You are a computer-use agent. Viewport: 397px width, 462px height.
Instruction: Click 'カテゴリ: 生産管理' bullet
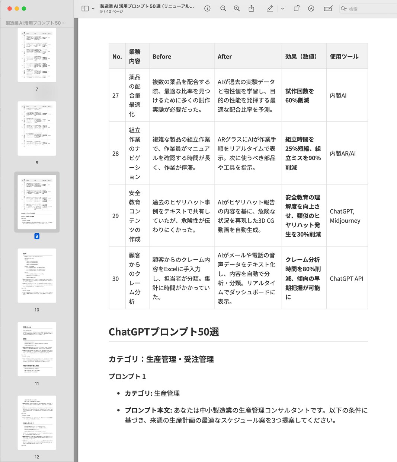click(x=152, y=393)
